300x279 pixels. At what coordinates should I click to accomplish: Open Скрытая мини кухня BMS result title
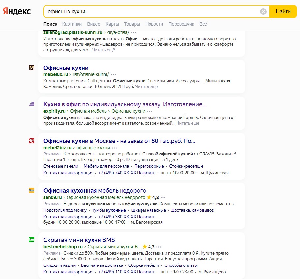pos(79,240)
